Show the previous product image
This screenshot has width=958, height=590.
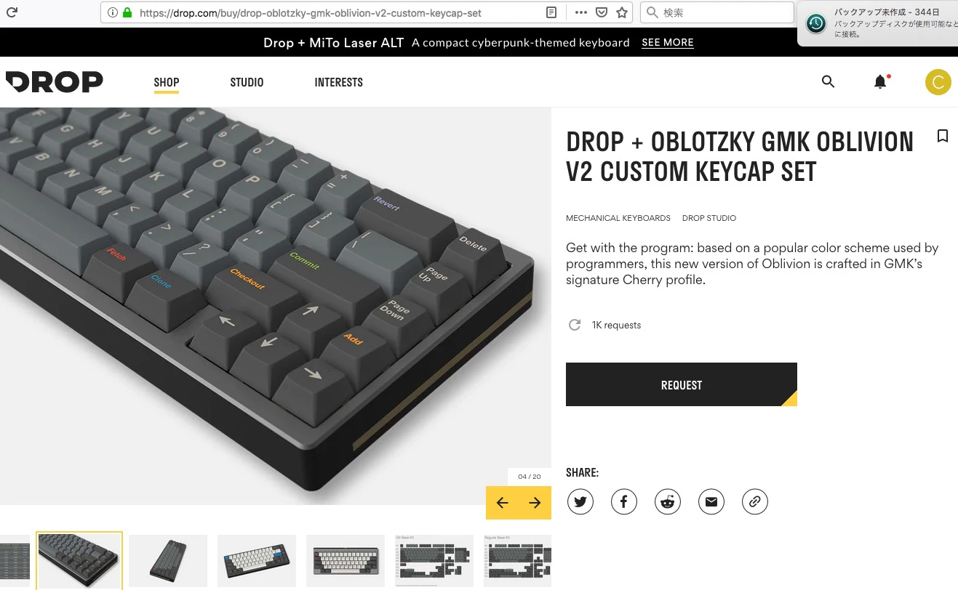[x=502, y=503]
